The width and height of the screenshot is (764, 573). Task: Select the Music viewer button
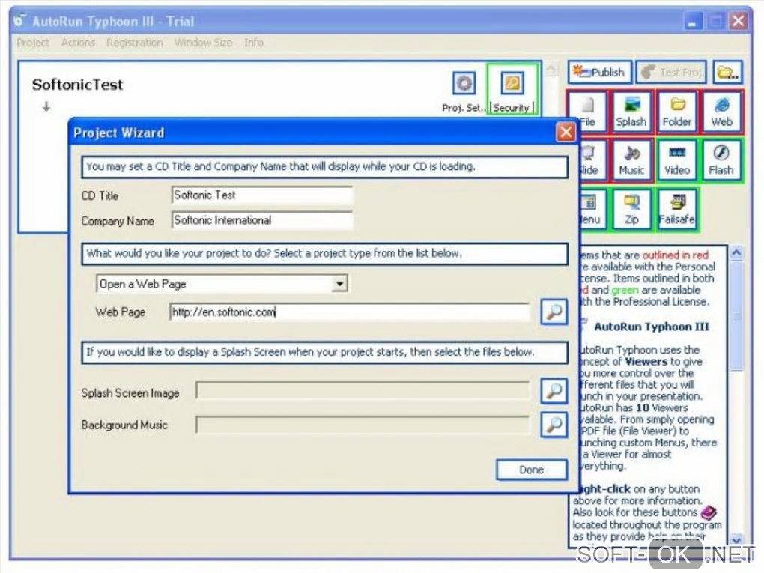pos(631,160)
